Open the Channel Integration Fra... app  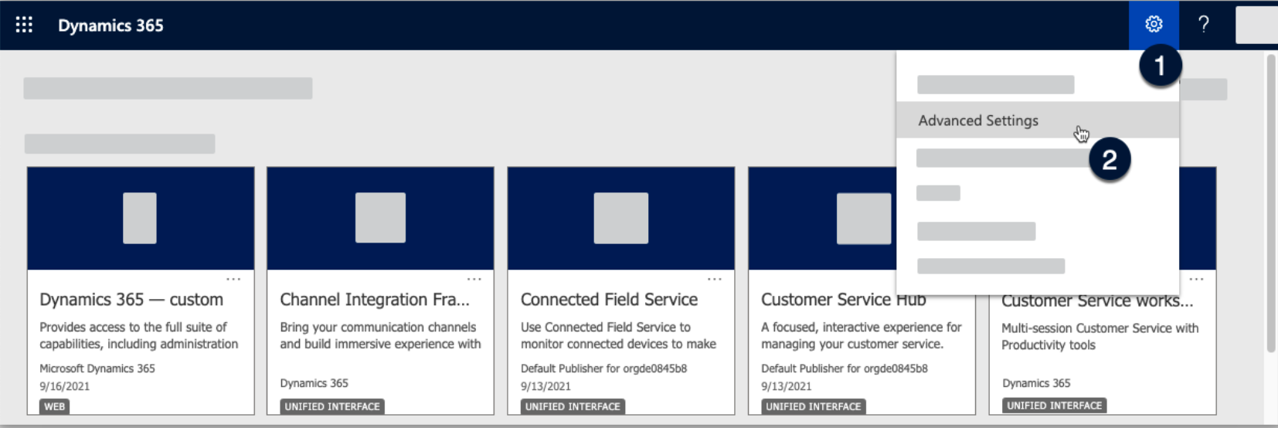[x=375, y=300]
